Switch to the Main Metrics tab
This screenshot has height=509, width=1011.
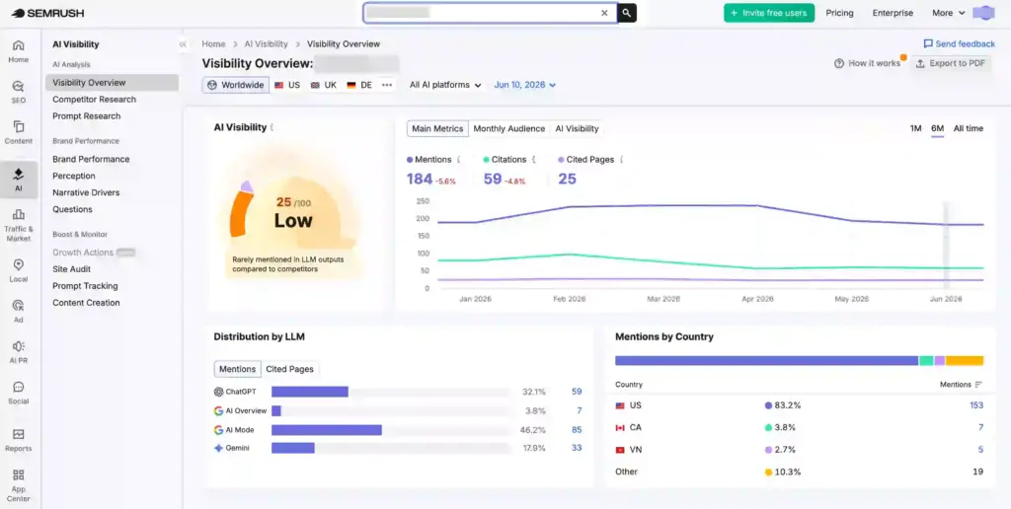[437, 128]
